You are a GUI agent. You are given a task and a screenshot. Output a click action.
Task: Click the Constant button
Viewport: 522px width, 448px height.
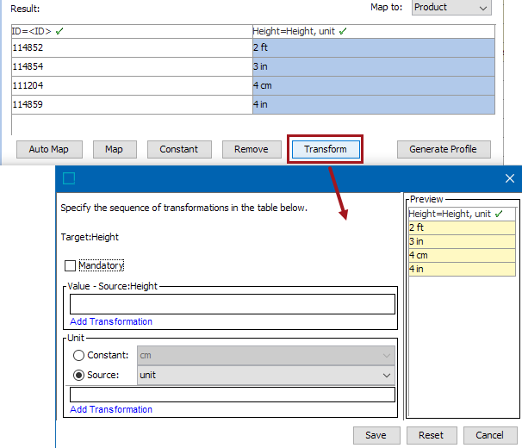179,149
